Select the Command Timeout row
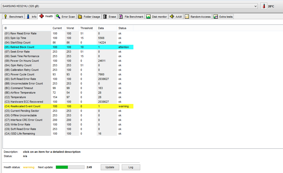The height and width of the screenshot is (173, 283). 69,88
